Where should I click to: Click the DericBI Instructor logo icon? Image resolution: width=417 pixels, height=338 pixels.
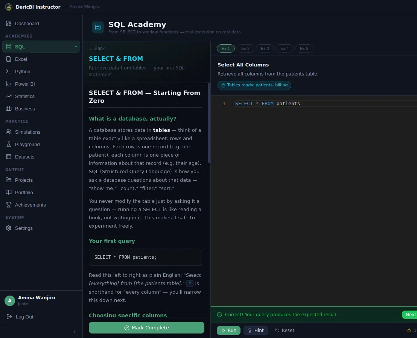tap(9, 7)
